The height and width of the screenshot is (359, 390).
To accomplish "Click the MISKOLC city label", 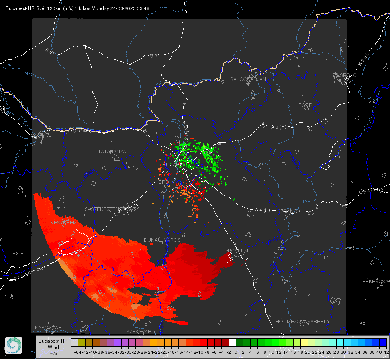I will click(345, 75).
